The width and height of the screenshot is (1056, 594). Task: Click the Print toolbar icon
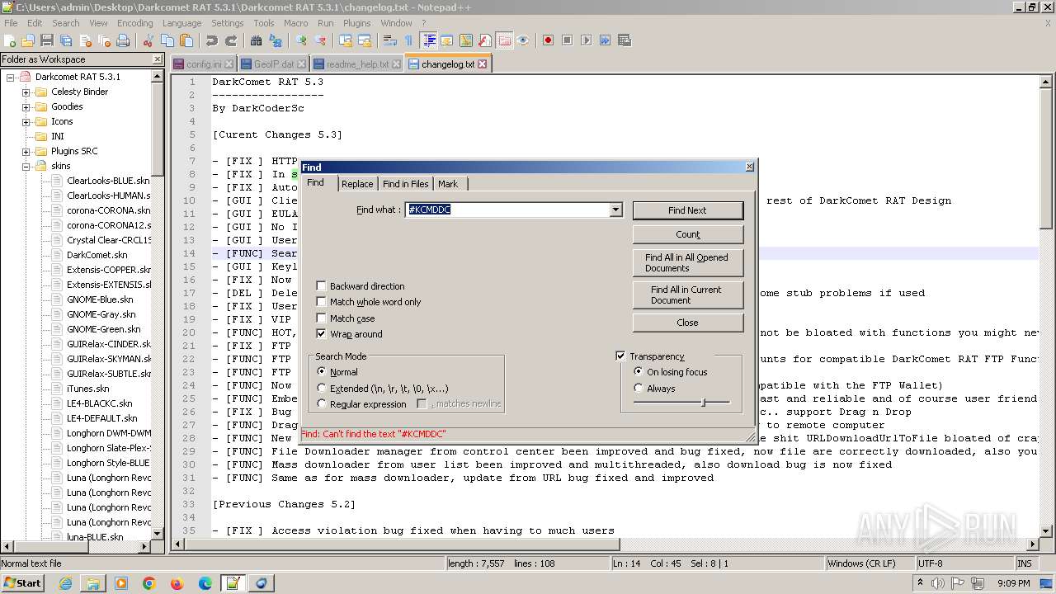(x=123, y=40)
